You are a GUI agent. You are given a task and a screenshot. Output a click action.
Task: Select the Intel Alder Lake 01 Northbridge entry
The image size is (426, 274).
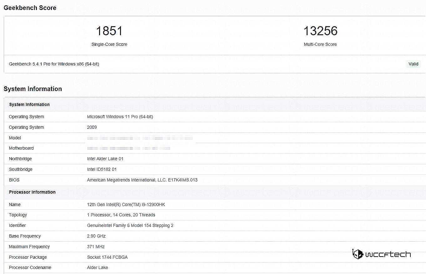(105, 159)
